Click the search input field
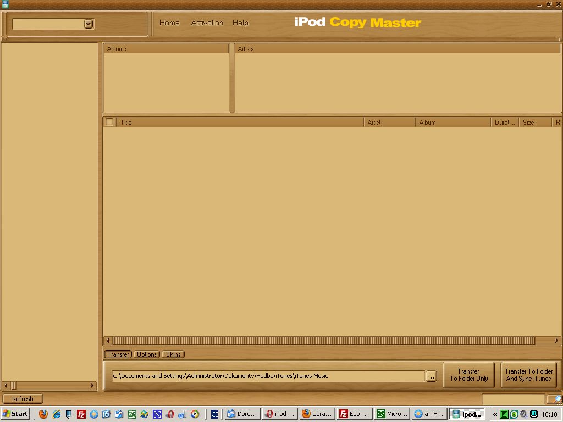563x422 pixels. coord(514,399)
